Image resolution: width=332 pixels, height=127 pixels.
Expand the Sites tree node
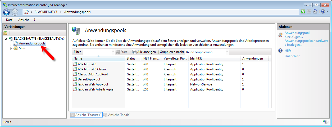coord(11,48)
